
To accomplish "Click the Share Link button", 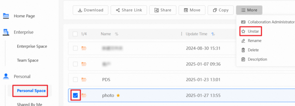I will tap(129, 10).
